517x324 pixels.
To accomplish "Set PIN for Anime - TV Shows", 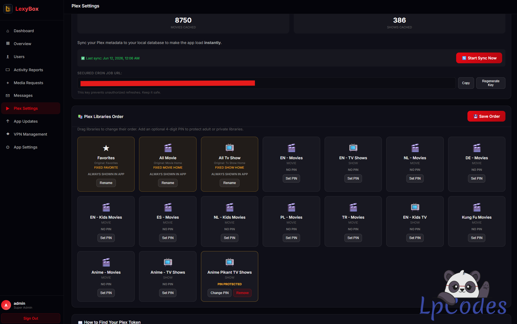I will 168,293.
